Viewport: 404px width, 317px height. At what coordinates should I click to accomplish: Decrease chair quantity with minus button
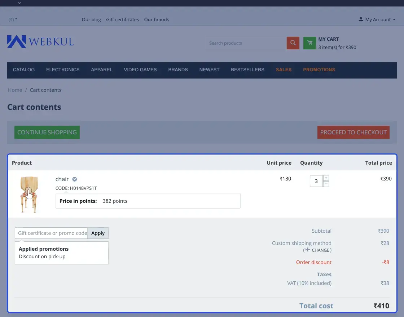tap(326, 184)
